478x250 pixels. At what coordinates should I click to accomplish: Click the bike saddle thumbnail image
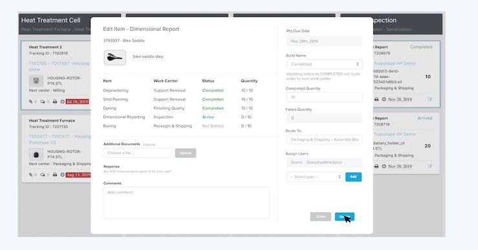click(114, 57)
